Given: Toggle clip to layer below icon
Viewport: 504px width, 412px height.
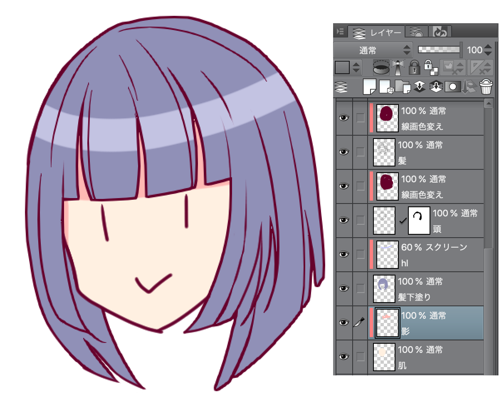Looking at the screenshot, I should (x=382, y=67).
